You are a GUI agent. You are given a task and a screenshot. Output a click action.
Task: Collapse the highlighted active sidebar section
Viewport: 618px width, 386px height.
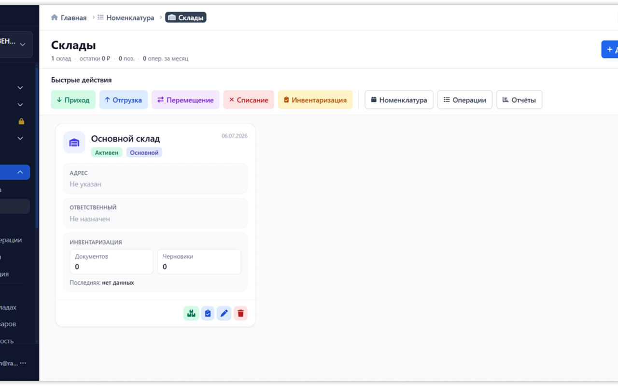pyautogui.click(x=20, y=172)
